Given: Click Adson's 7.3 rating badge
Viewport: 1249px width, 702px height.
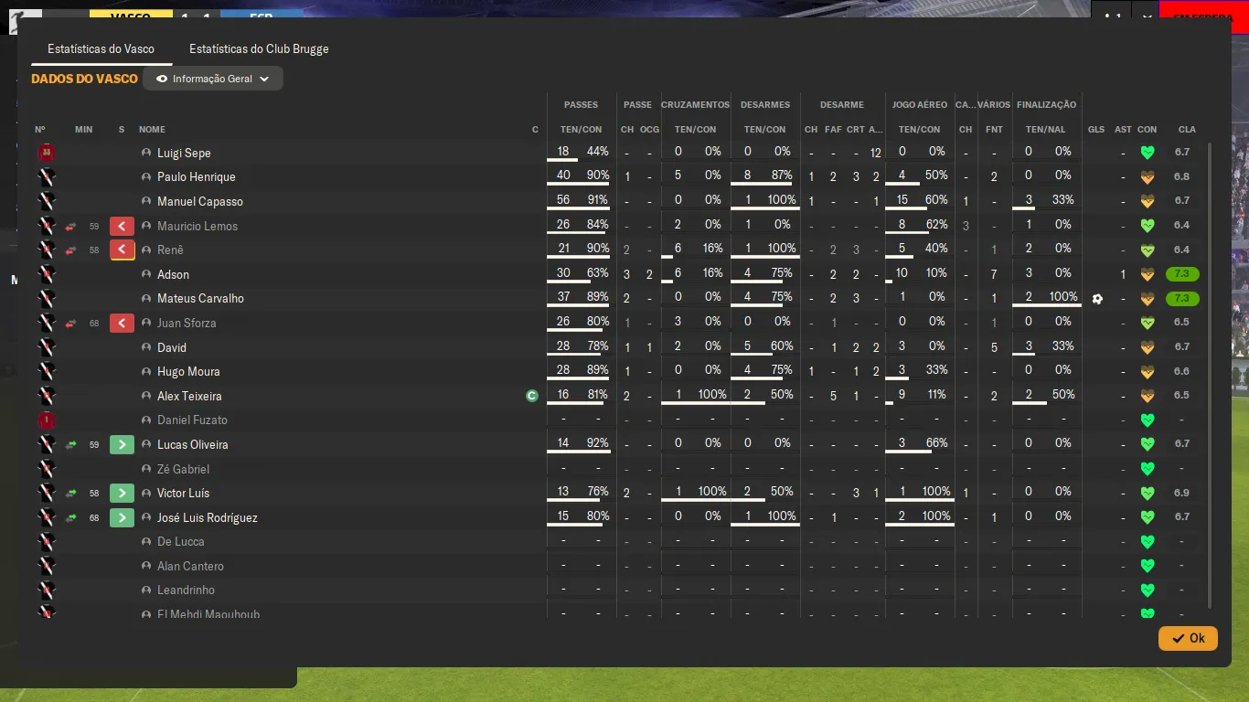Looking at the screenshot, I should pos(1182,274).
